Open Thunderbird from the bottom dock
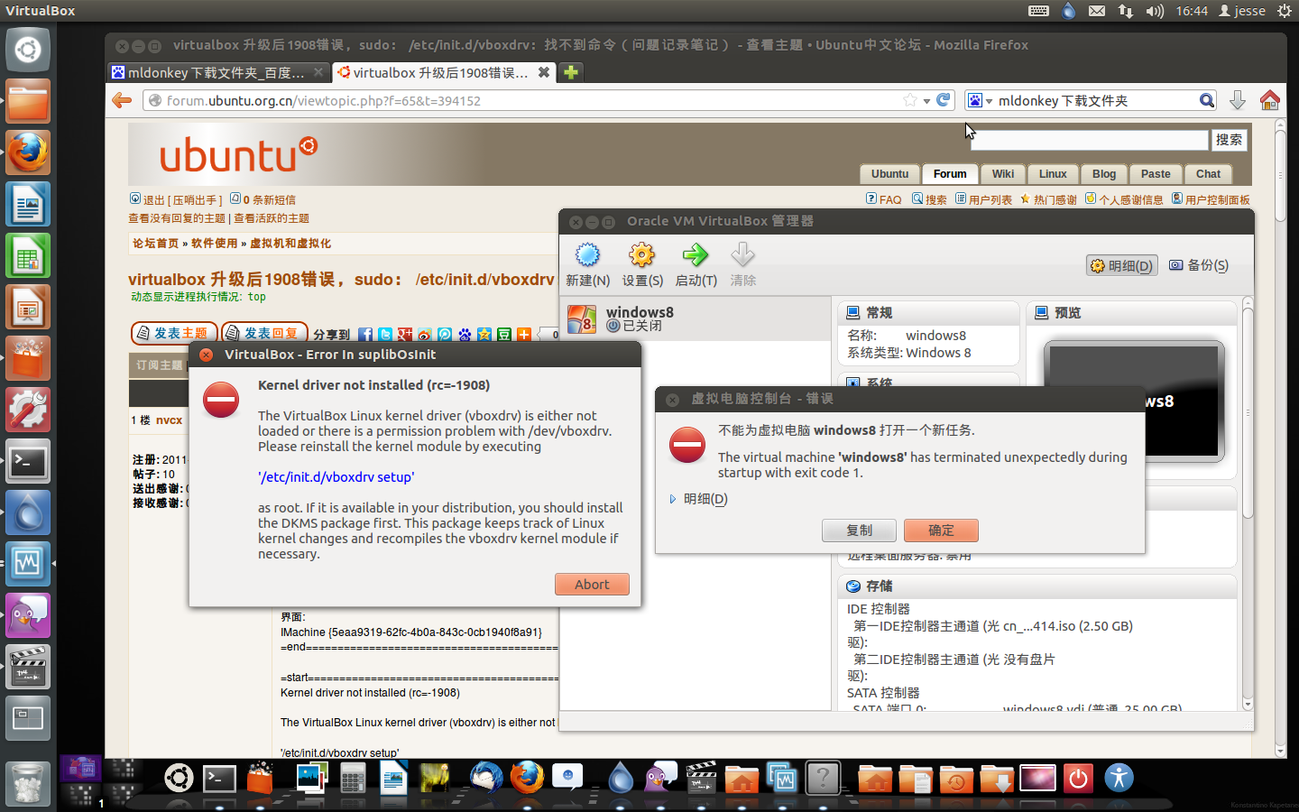1299x812 pixels. [x=486, y=778]
